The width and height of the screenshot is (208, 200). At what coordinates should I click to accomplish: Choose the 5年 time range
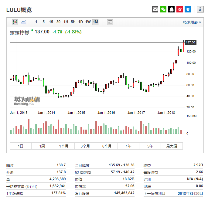tap(150, 146)
